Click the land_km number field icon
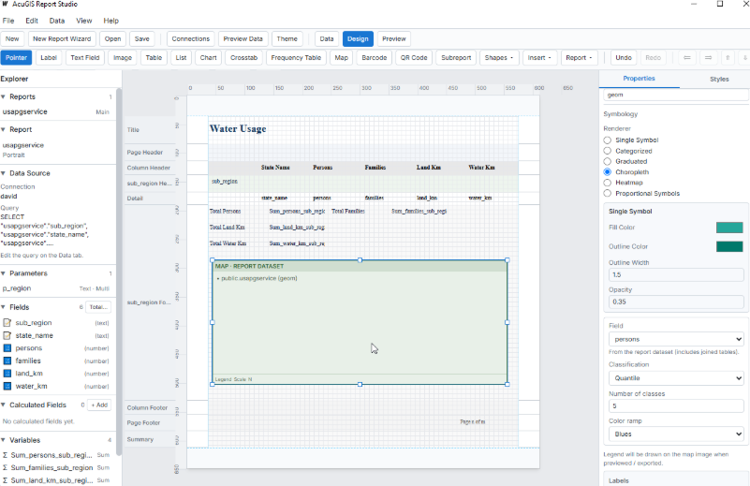Image resolution: width=750 pixels, height=486 pixels. (7, 373)
